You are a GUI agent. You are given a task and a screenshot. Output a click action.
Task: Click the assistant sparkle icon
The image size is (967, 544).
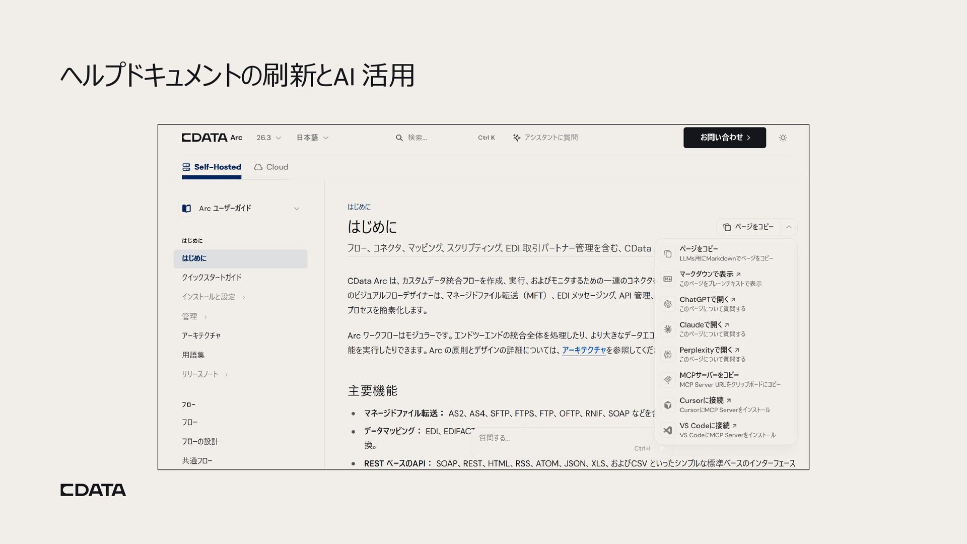tap(516, 138)
